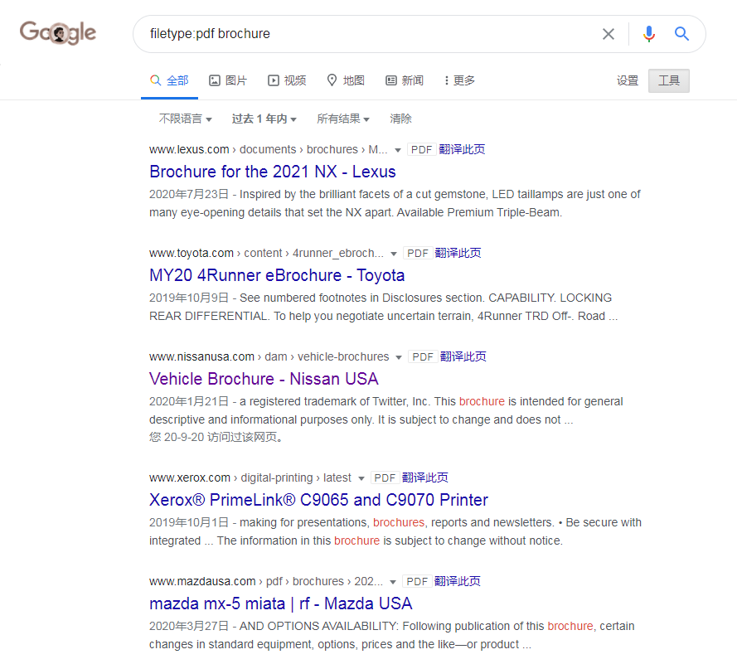Viewport: 737px width, 664px height.
Task: Translate the Toyota result page (翻译此页)
Action: pyautogui.click(x=458, y=253)
